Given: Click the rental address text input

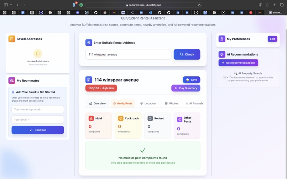Looking at the screenshot, I should pos(128,54).
